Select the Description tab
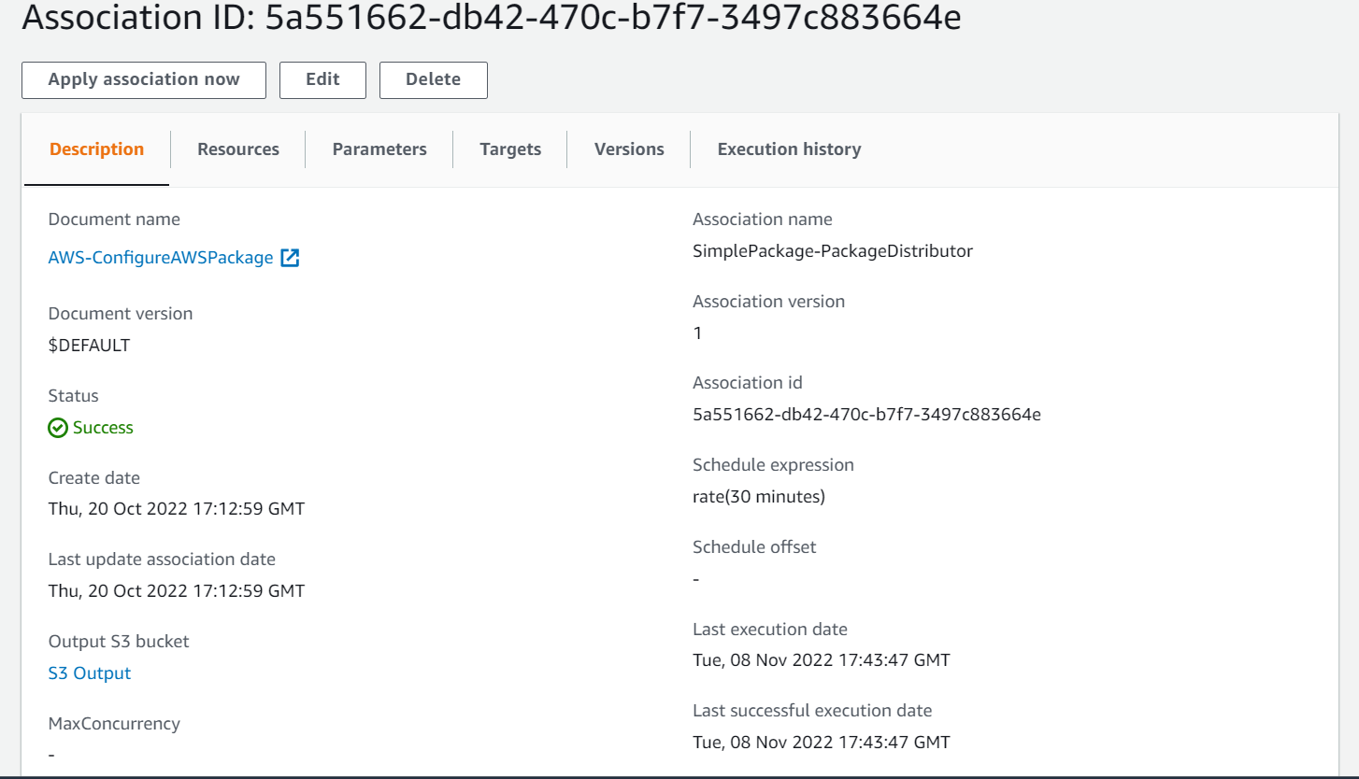Screen dimensions: 1359x779 click(96, 149)
